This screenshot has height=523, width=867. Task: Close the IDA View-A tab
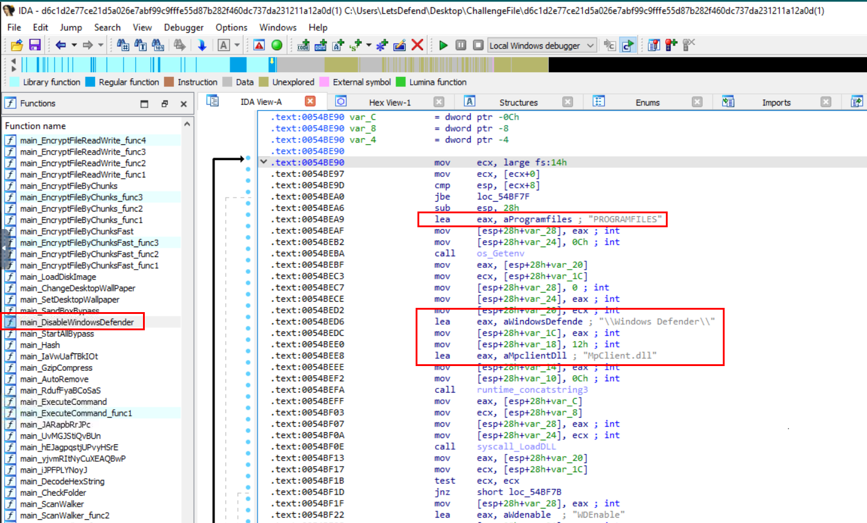point(310,101)
